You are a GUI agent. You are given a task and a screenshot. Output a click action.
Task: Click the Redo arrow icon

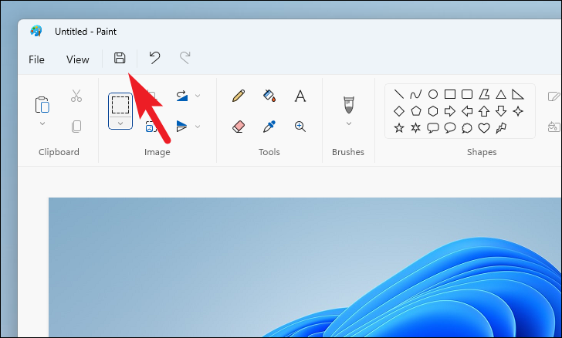point(185,58)
